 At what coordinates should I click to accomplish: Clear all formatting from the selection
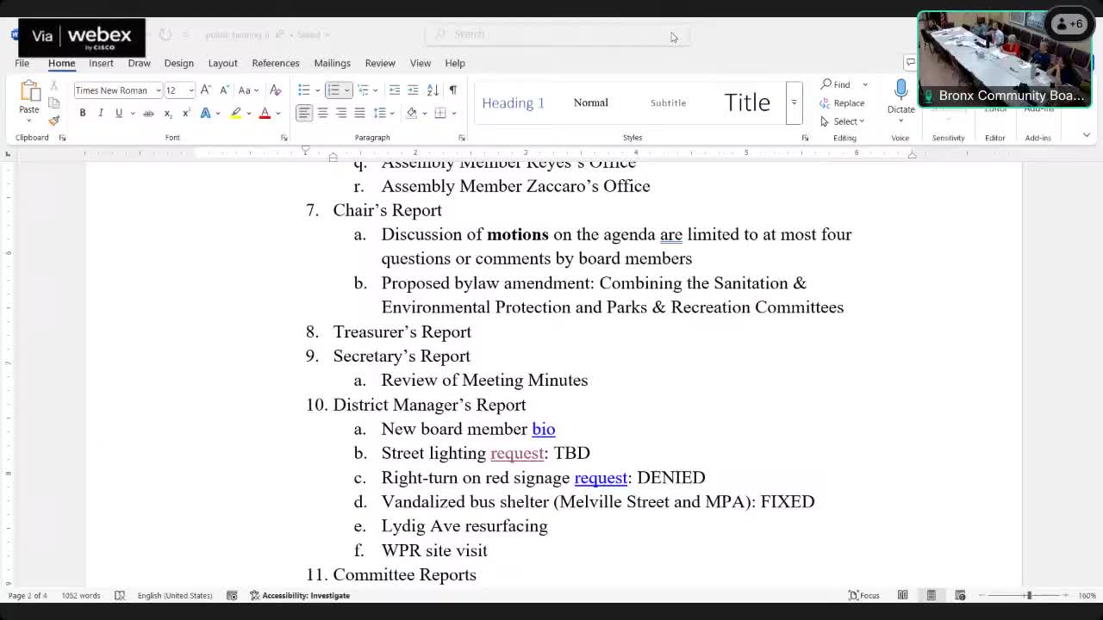tap(276, 90)
